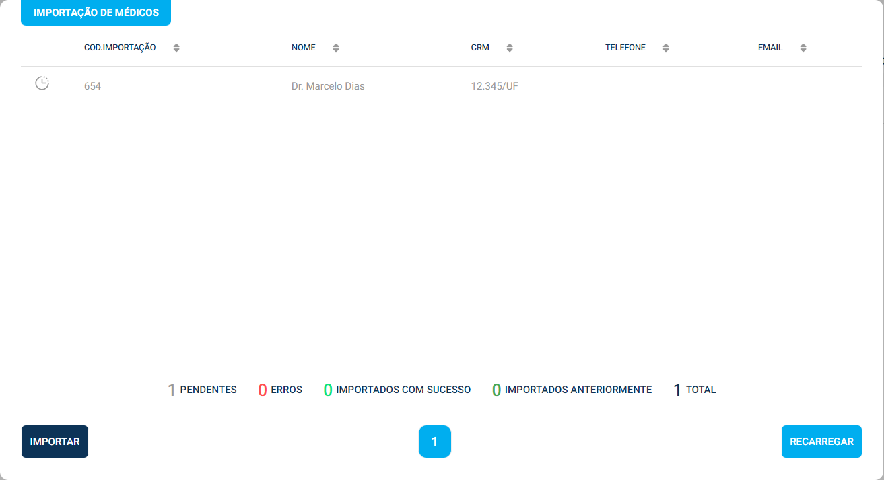Click the TOTAL counter
884x480 pixels.
[x=695, y=390]
